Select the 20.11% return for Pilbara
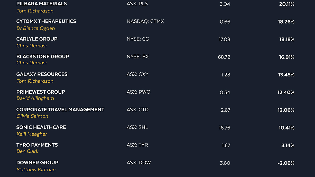Screen dimensions: 315x177 pyautogui.click(x=287, y=4)
